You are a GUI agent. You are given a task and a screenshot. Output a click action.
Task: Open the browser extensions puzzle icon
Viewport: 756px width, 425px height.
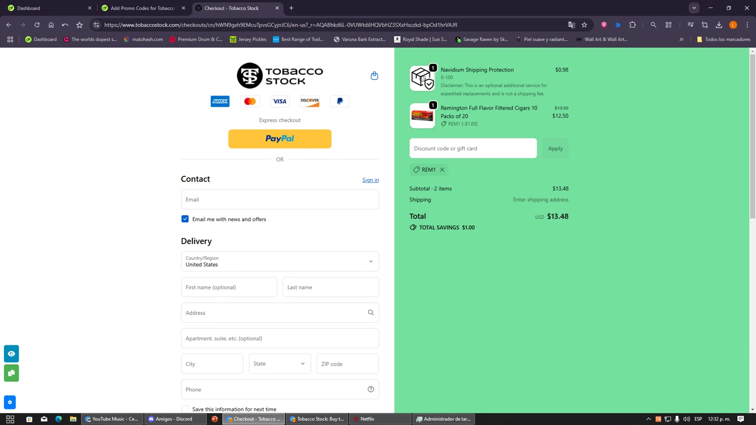(x=633, y=25)
